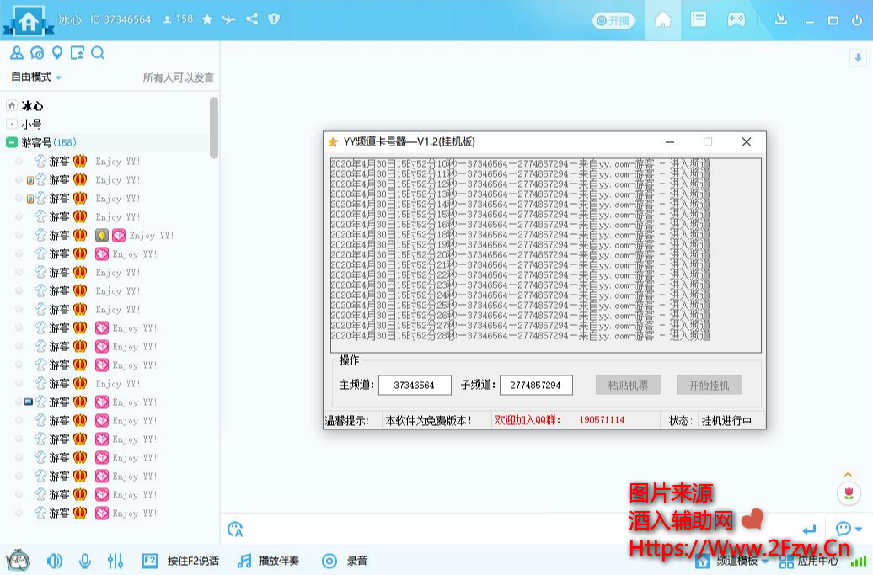
Task: Open the home tab in top bar
Action: 662,20
